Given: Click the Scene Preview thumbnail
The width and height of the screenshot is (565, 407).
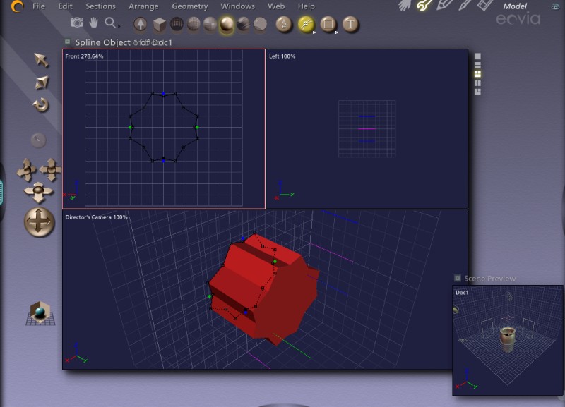Looking at the screenshot, I should point(507,340).
